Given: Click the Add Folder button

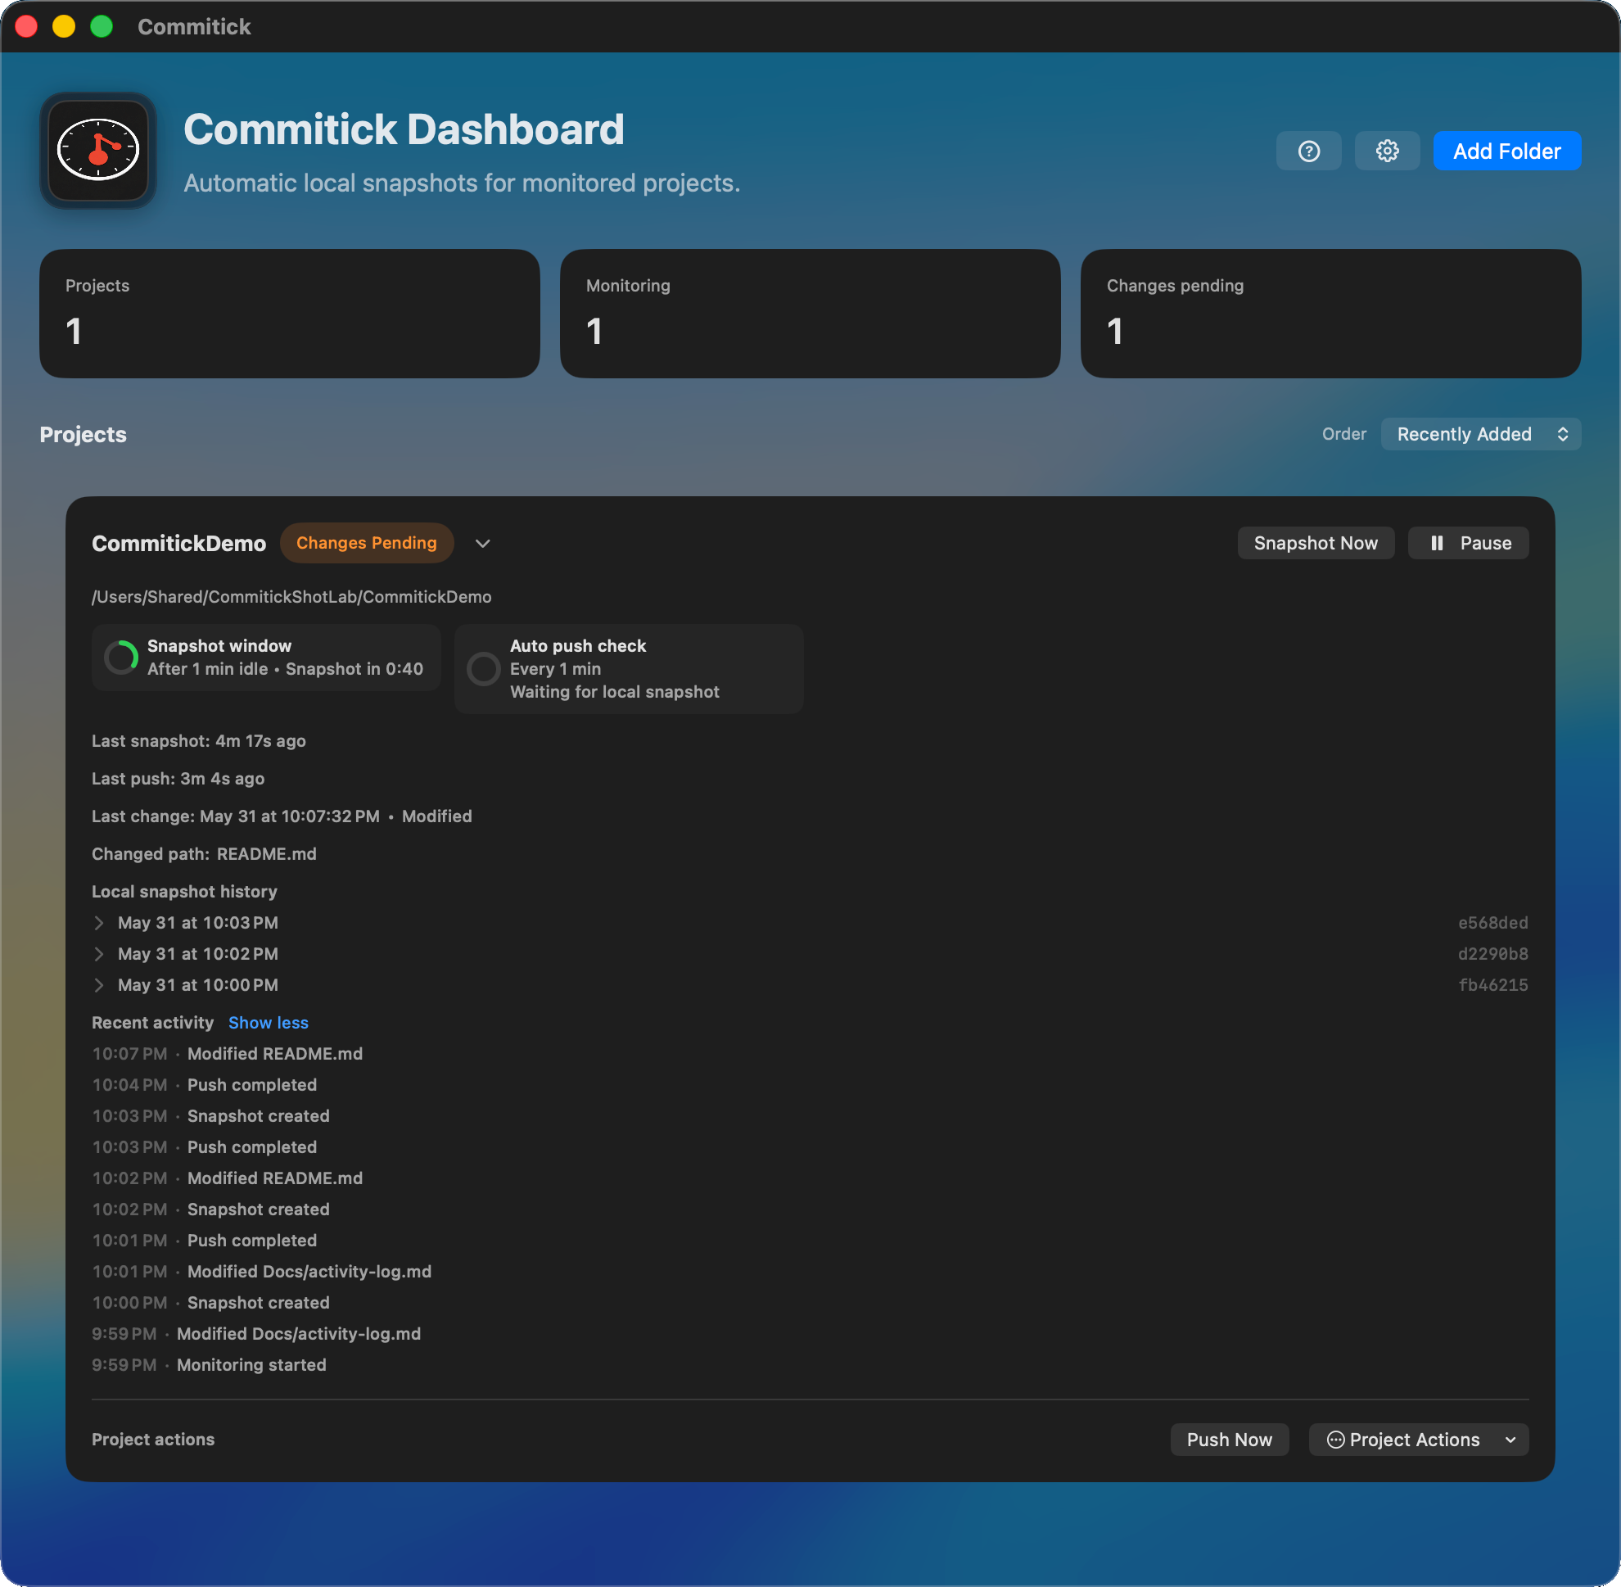Looking at the screenshot, I should (1507, 151).
